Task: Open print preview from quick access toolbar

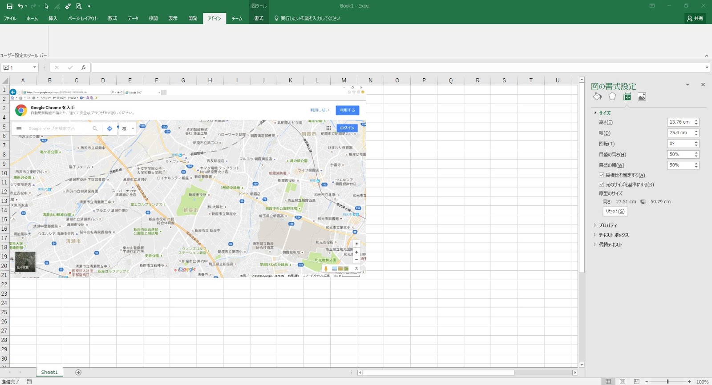Action: coord(79,6)
